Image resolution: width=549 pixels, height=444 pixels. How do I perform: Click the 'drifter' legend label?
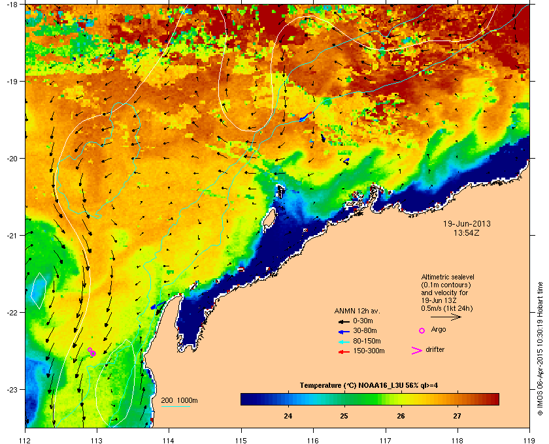[x=435, y=349]
